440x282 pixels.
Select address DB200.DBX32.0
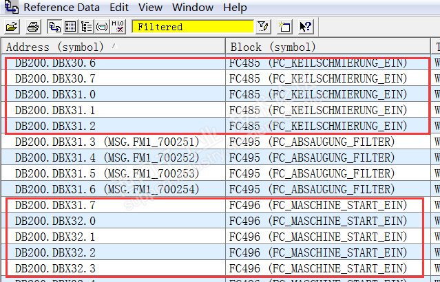[55, 221]
